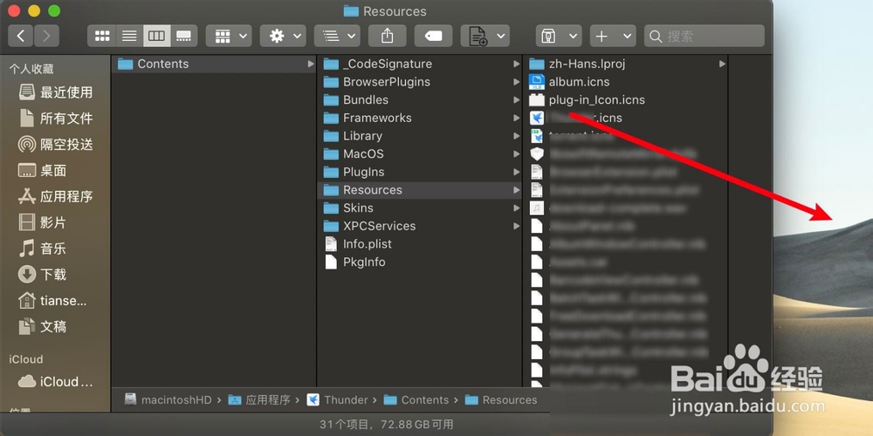The height and width of the screenshot is (436, 873).
Task: Expand the Skins folder arrow
Action: pyautogui.click(x=516, y=208)
